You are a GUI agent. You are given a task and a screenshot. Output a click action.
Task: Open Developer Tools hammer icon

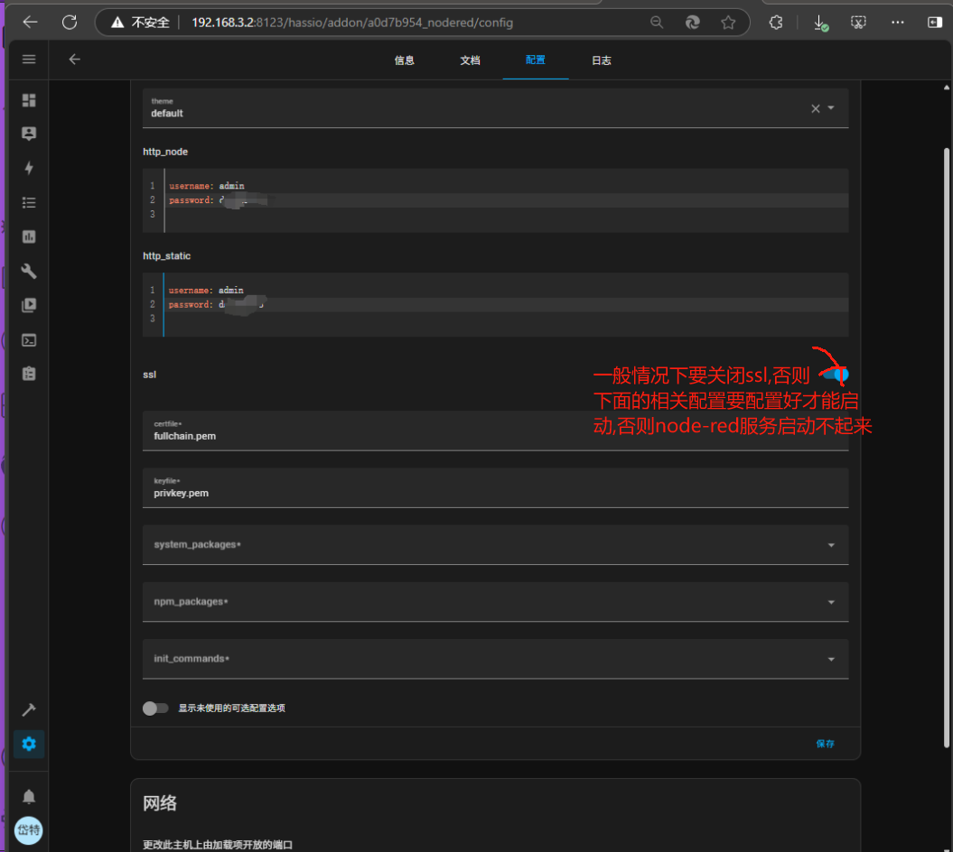[x=29, y=710]
